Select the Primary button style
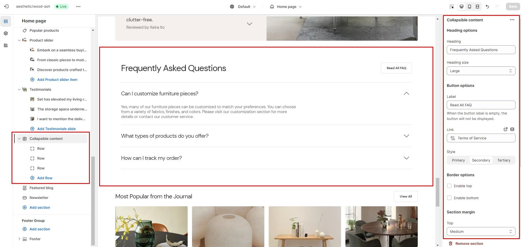The image size is (521, 247). (458, 160)
